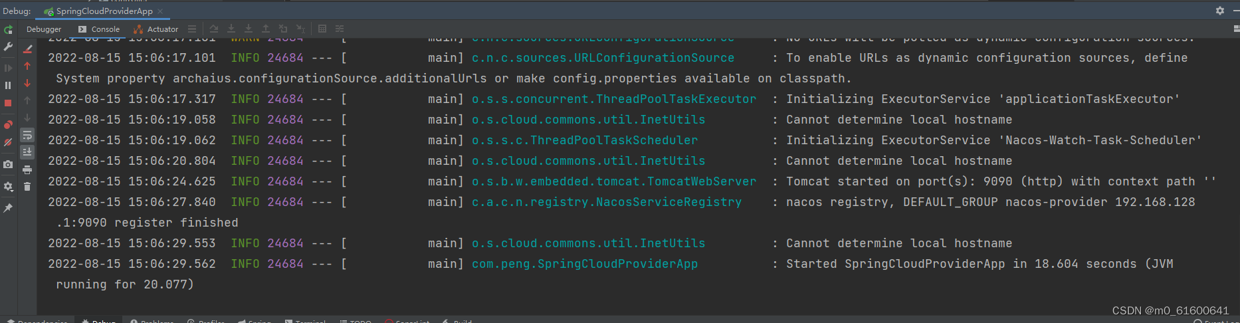Pin the debug tab with pin icon
This screenshot has width=1240, height=323.
click(8, 208)
